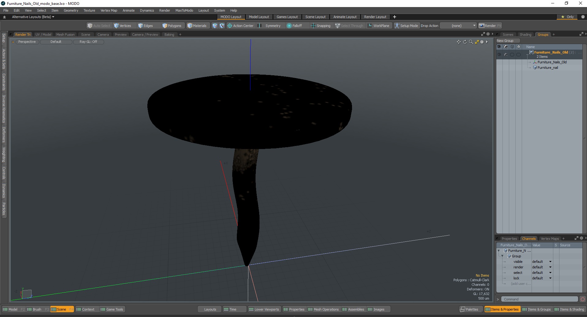Switch to the UV / Model viewport tab
This screenshot has width=587, height=317.
point(43,35)
